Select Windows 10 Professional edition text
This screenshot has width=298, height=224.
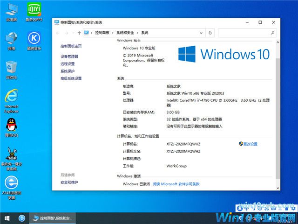click(139, 48)
